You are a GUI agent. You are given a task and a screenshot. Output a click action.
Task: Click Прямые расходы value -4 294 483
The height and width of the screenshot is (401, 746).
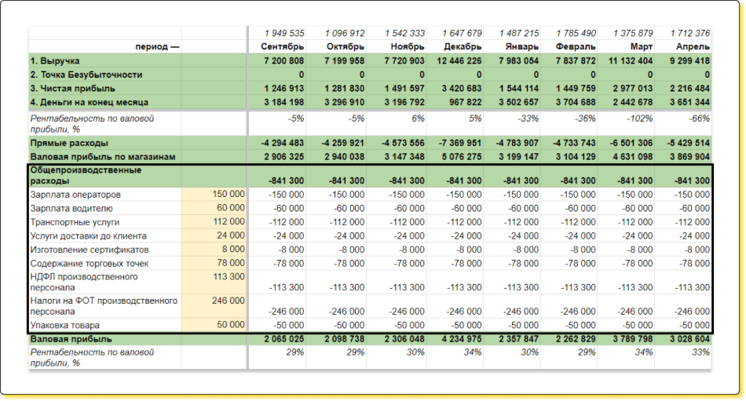[283, 143]
